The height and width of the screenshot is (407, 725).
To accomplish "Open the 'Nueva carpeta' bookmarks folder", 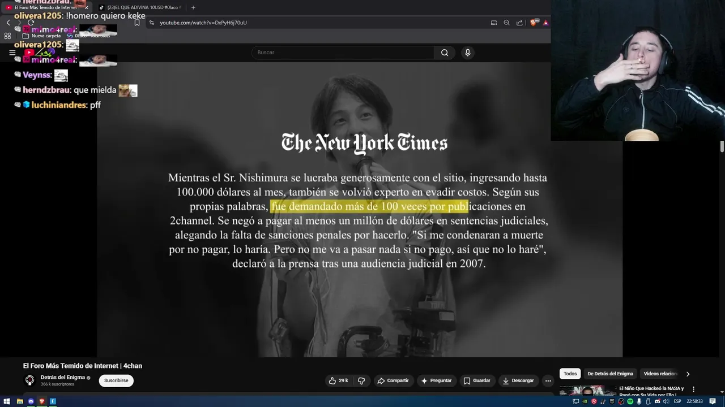I will (x=41, y=36).
